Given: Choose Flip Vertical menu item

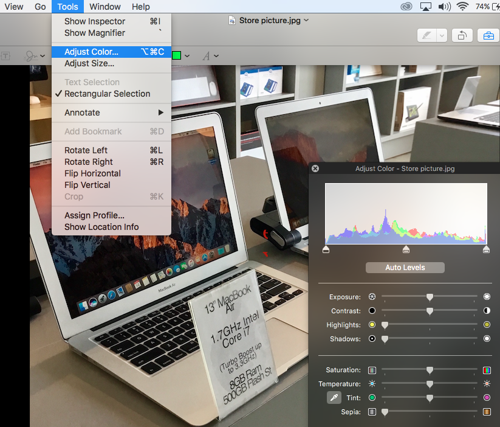Looking at the screenshot, I should click(111, 186).
